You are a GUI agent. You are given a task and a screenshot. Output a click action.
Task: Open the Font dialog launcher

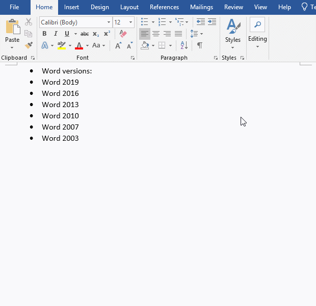point(133,58)
